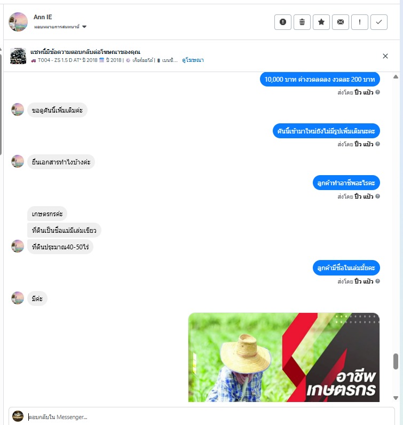Mark conversation done with checkmark icon
403x425 pixels.
[379, 22]
